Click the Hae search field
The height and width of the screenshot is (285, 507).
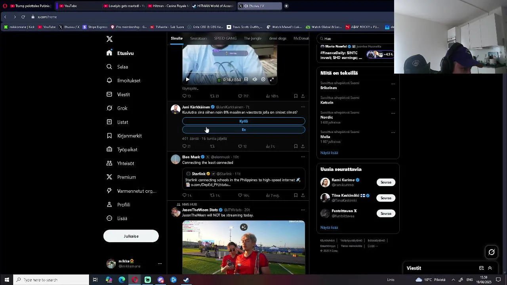point(356,38)
